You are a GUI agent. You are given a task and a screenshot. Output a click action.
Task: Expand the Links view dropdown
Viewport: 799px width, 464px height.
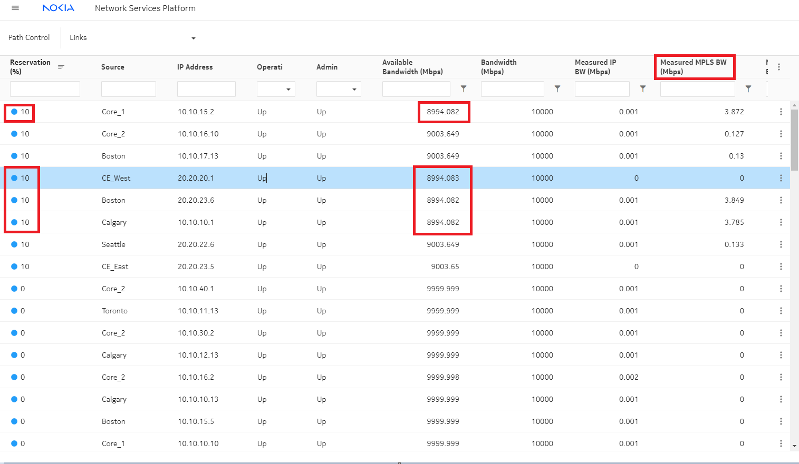tap(193, 38)
